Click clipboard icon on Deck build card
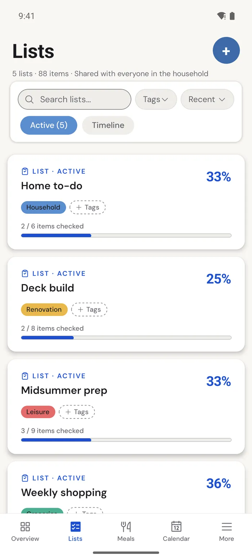252x560 pixels. point(25,274)
